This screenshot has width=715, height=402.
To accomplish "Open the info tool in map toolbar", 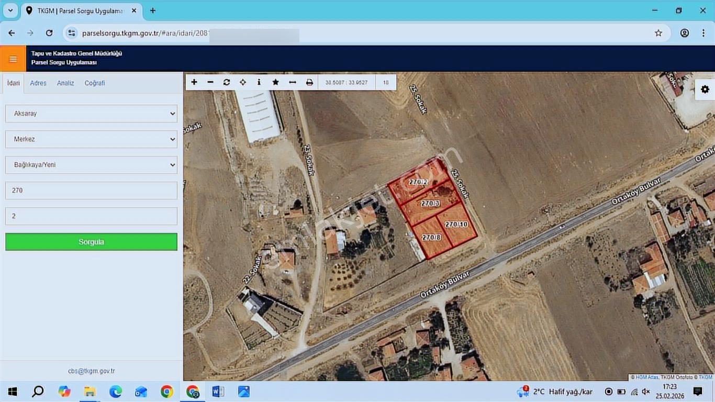I will [259, 82].
